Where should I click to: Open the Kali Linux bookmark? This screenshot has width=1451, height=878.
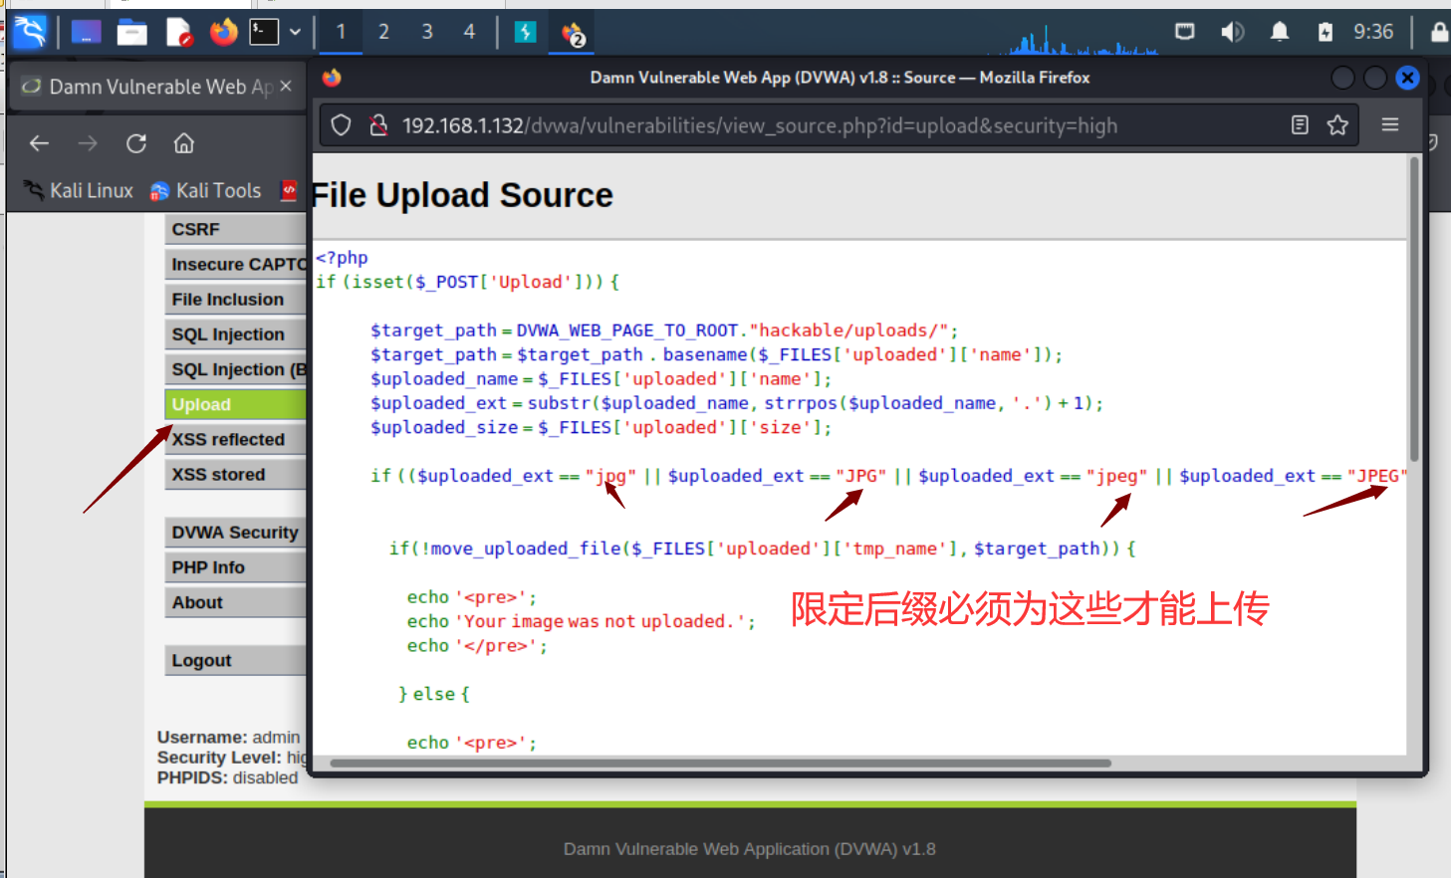(78, 190)
